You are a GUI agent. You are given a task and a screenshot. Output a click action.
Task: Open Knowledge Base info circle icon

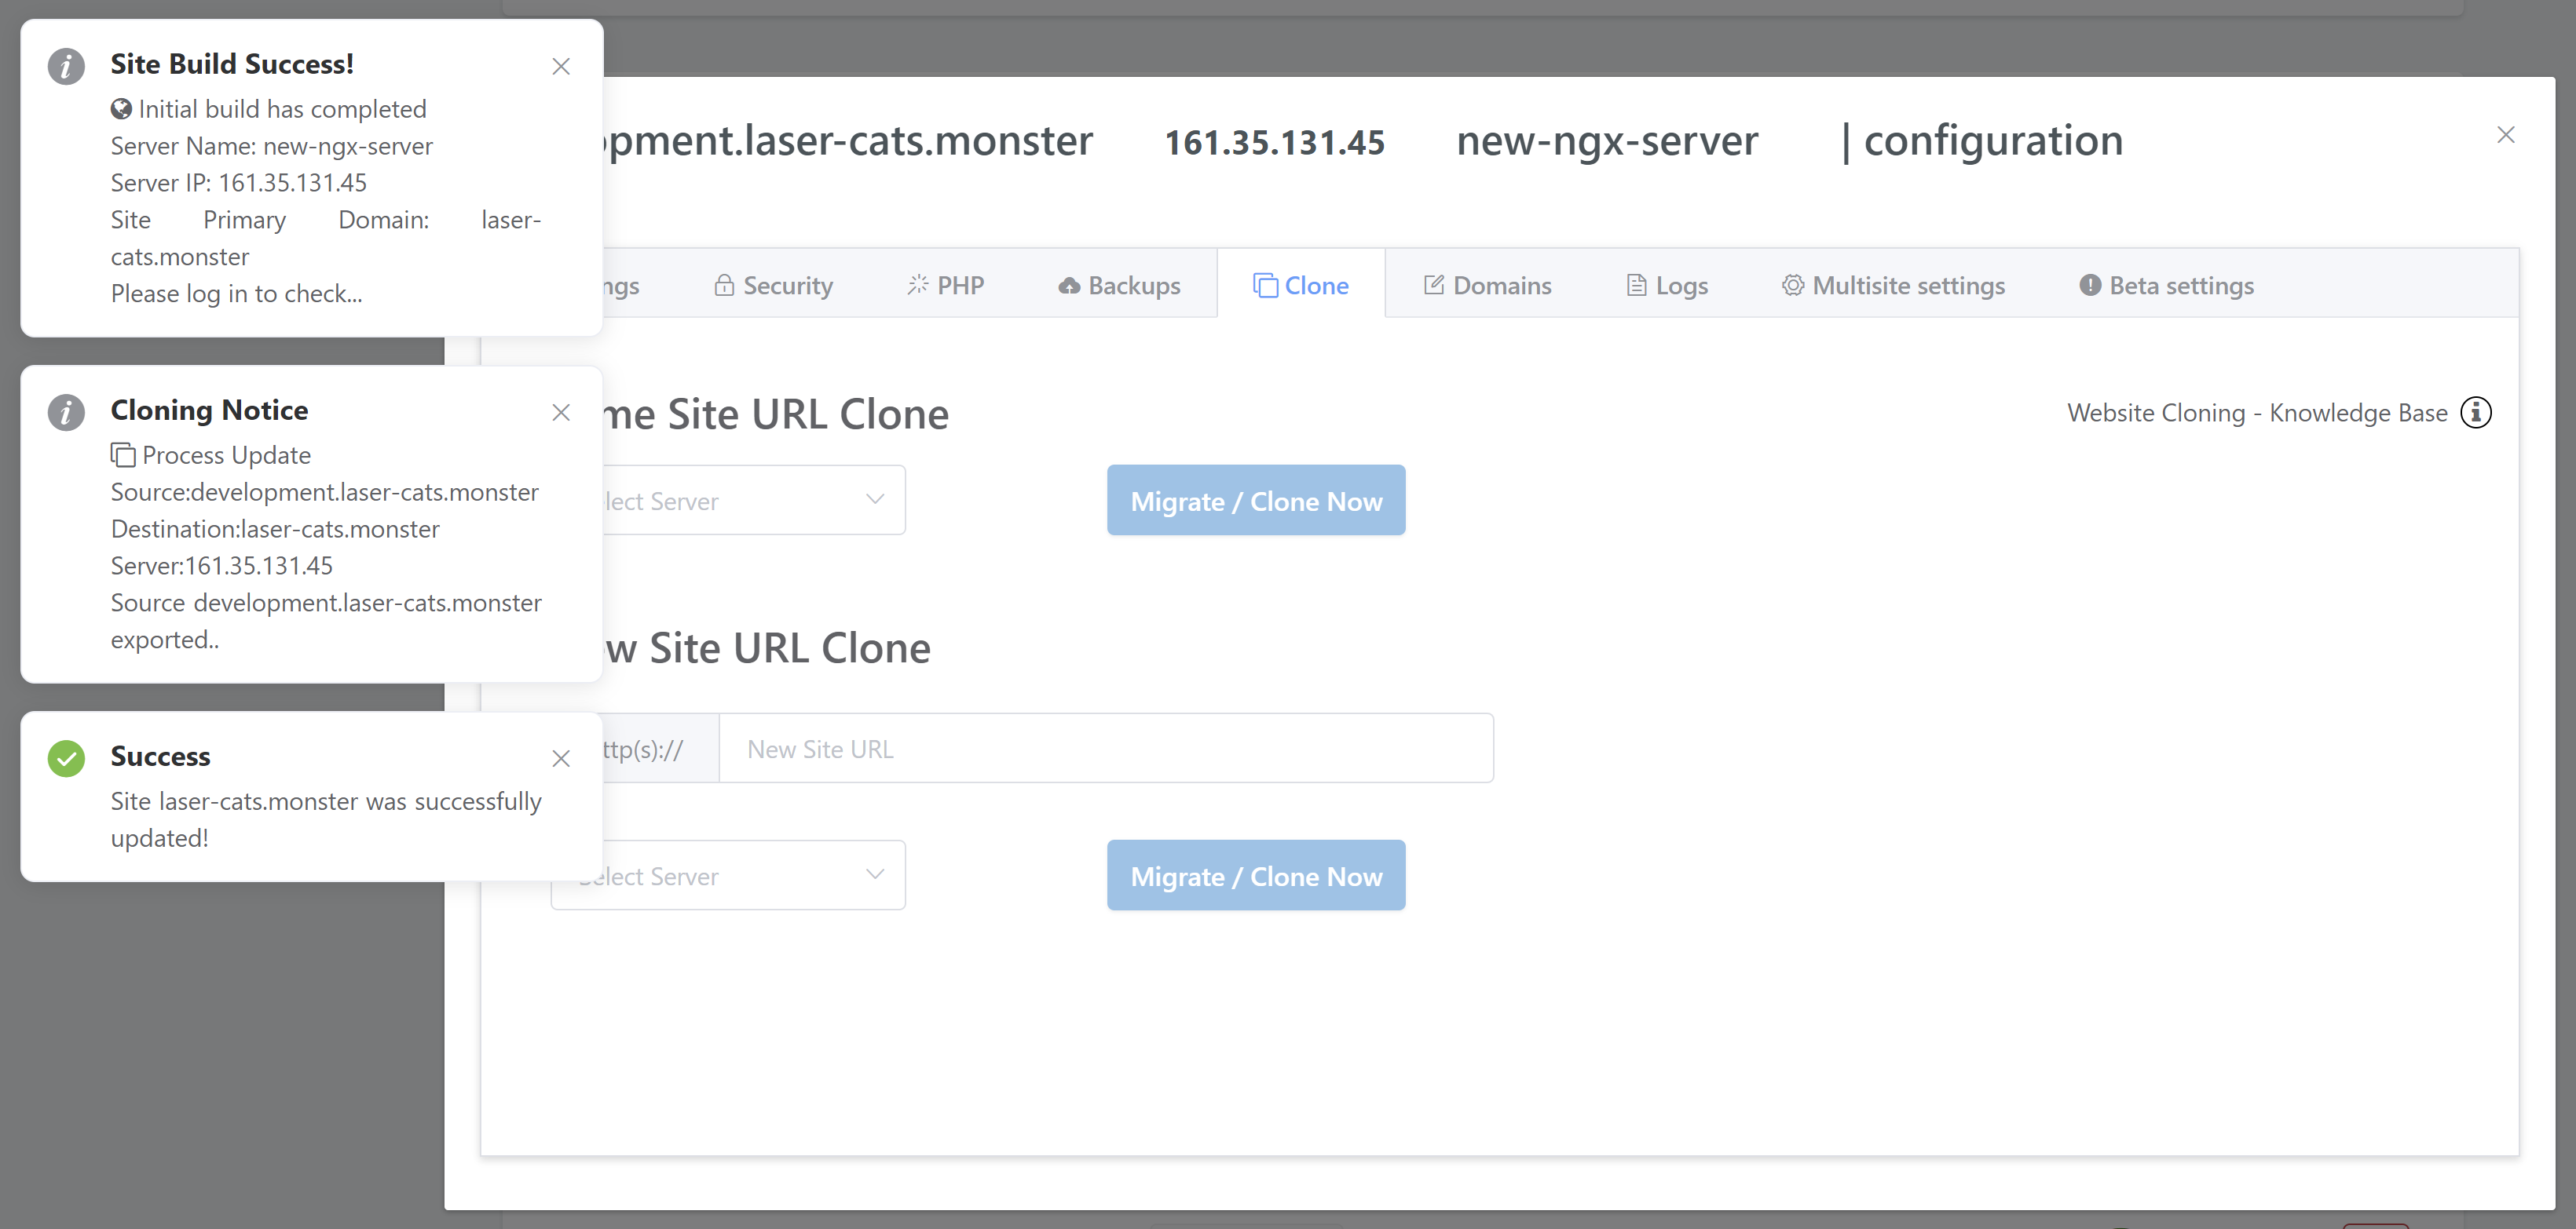(2476, 413)
